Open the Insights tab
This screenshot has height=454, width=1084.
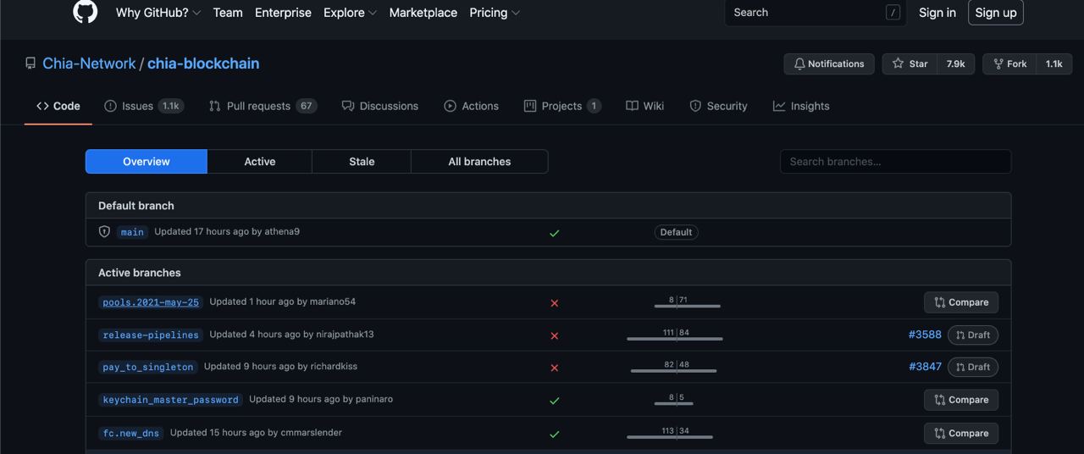[801, 106]
